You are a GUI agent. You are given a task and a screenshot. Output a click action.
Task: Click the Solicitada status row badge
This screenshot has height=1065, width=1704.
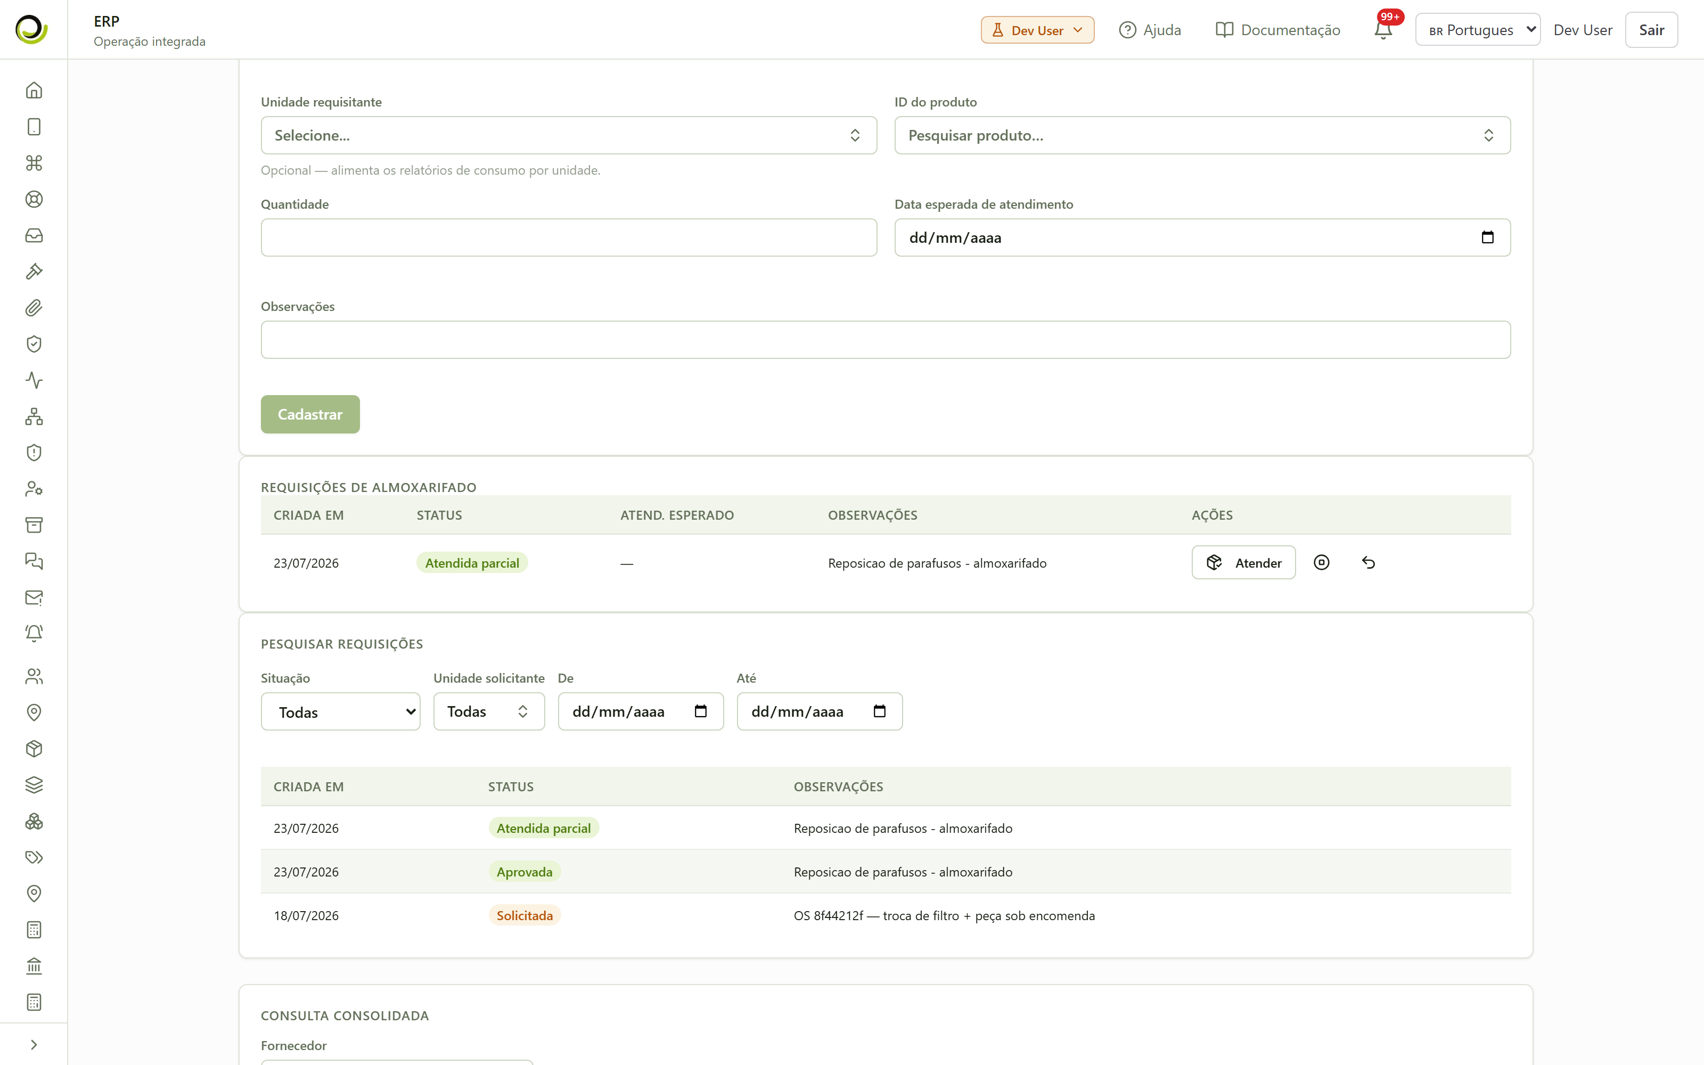pyautogui.click(x=525, y=915)
